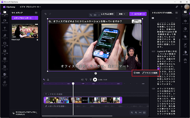Open the テキスト sidebar tool
The height and width of the screenshot is (118, 190).
pos(5,29)
